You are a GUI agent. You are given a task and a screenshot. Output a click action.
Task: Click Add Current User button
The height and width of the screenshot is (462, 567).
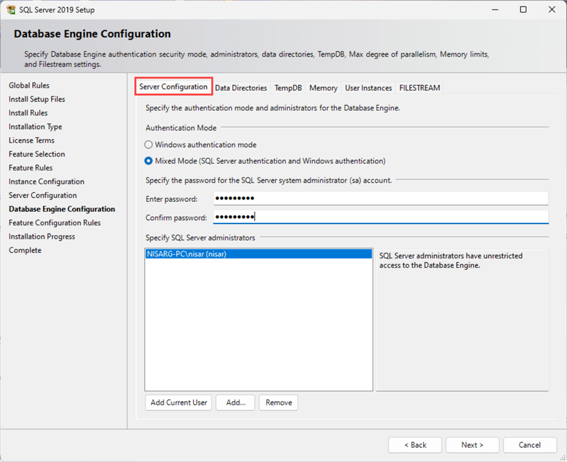pos(179,402)
